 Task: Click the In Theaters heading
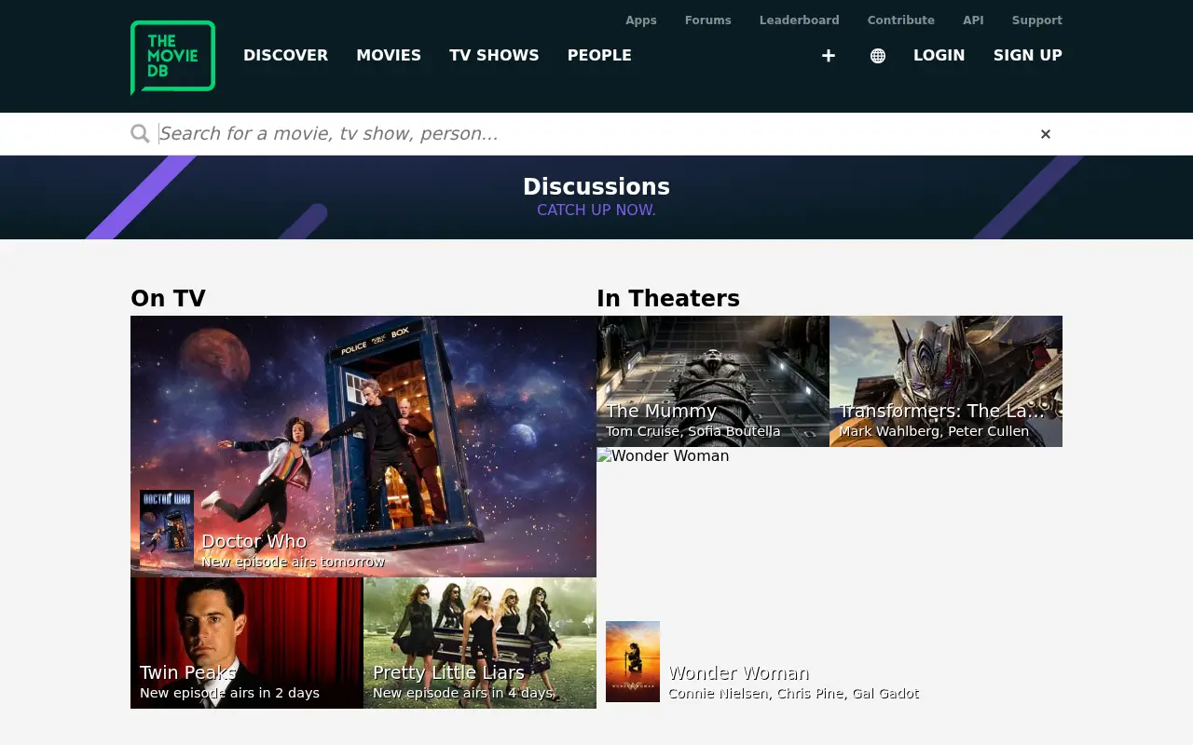668,298
